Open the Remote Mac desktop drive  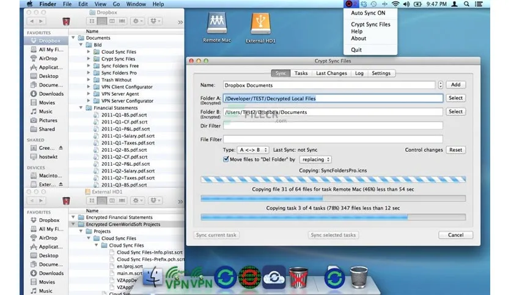point(217,27)
